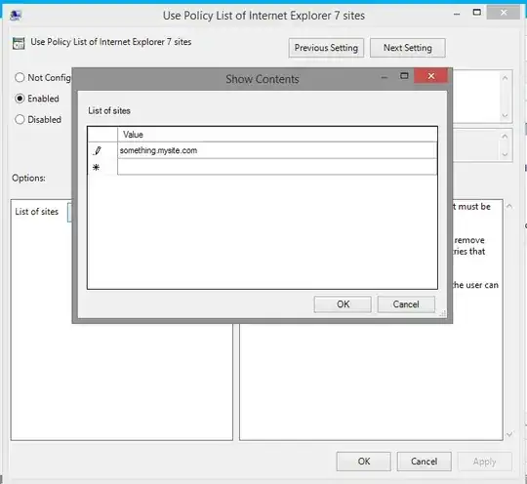Click the Value column header
The width and height of the screenshot is (527, 484).
pos(277,135)
